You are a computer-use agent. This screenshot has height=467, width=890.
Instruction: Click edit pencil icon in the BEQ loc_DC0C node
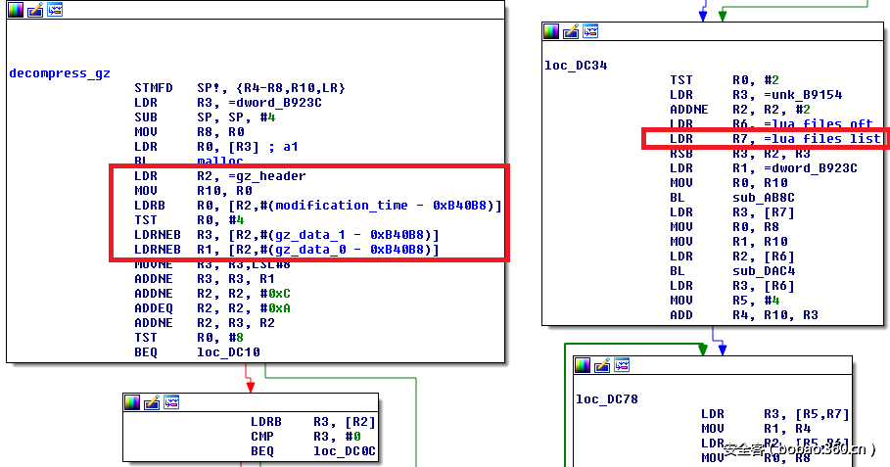[x=152, y=402]
